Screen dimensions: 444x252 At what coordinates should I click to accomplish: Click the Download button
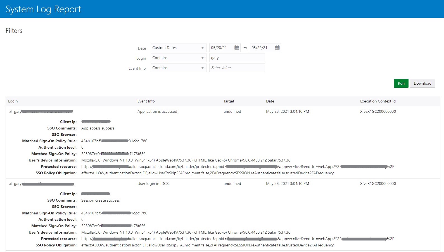click(x=422, y=83)
